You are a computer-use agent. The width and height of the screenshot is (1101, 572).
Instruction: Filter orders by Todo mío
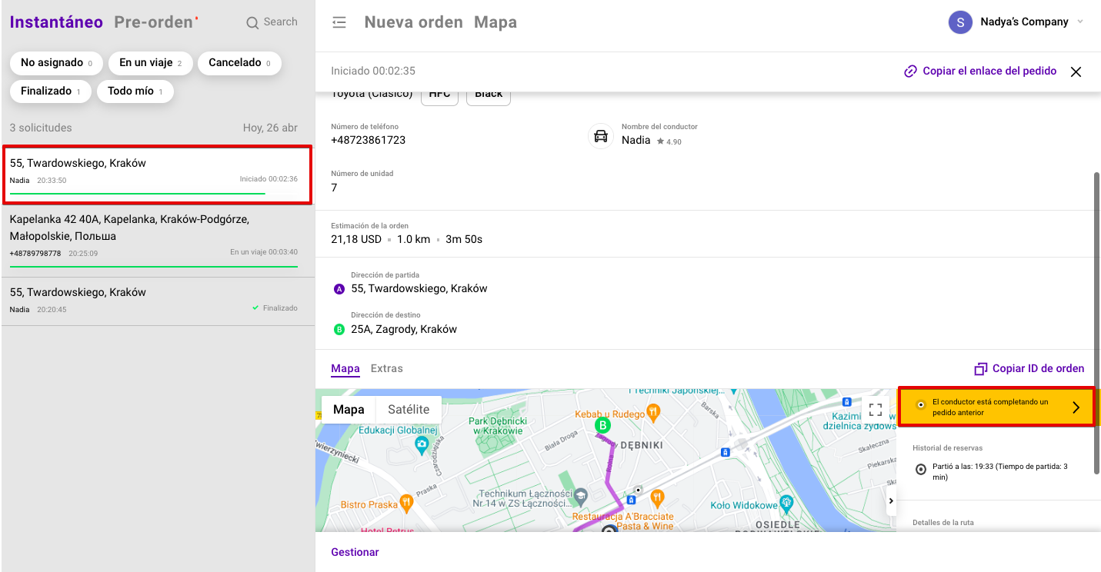[x=135, y=91]
